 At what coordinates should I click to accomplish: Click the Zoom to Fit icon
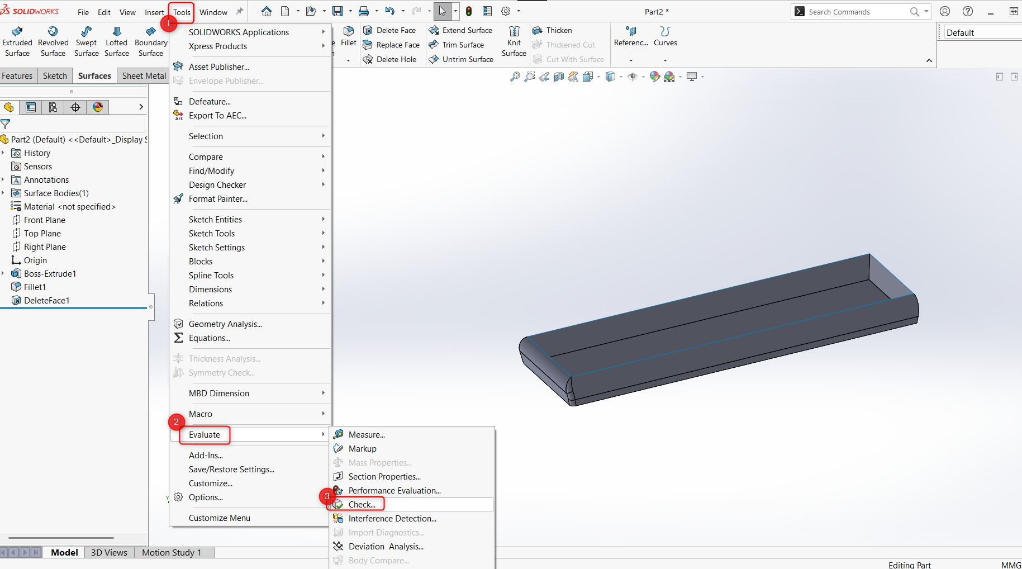(515, 77)
